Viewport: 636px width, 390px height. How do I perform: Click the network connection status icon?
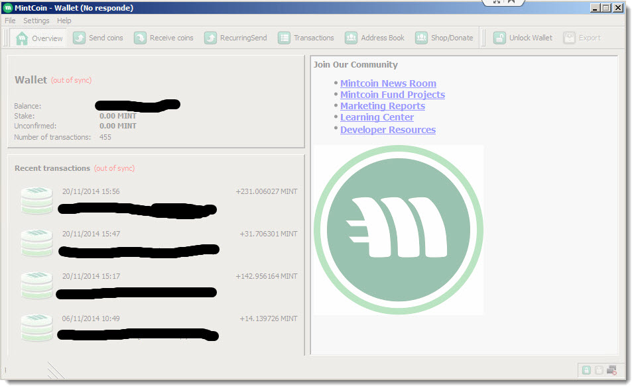(611, 370)
